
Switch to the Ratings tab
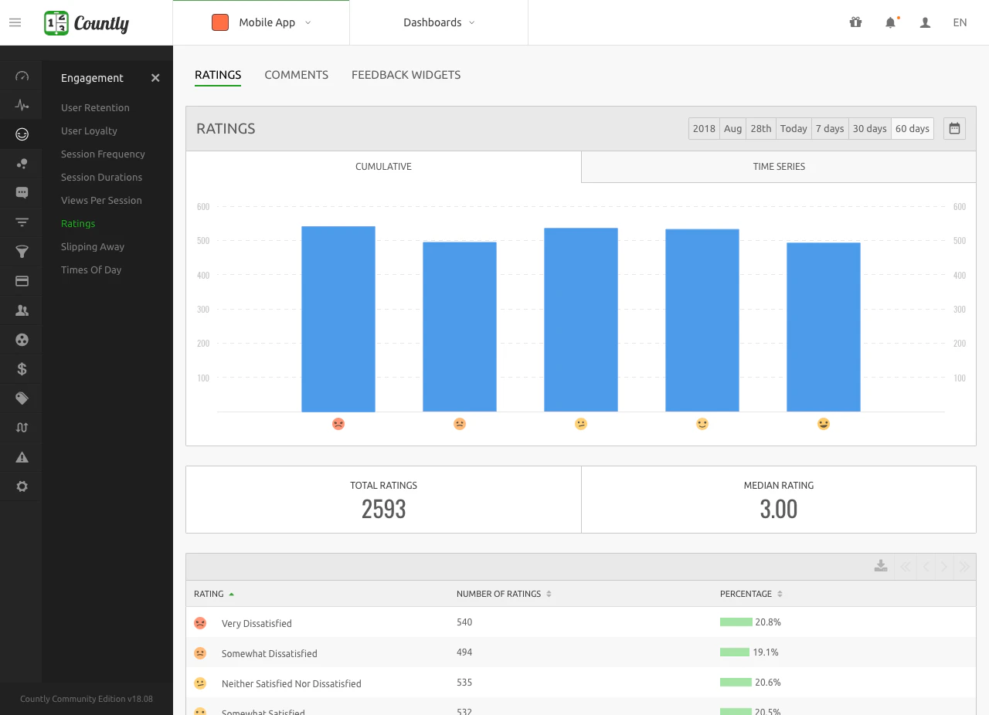(x=218, y=75)
